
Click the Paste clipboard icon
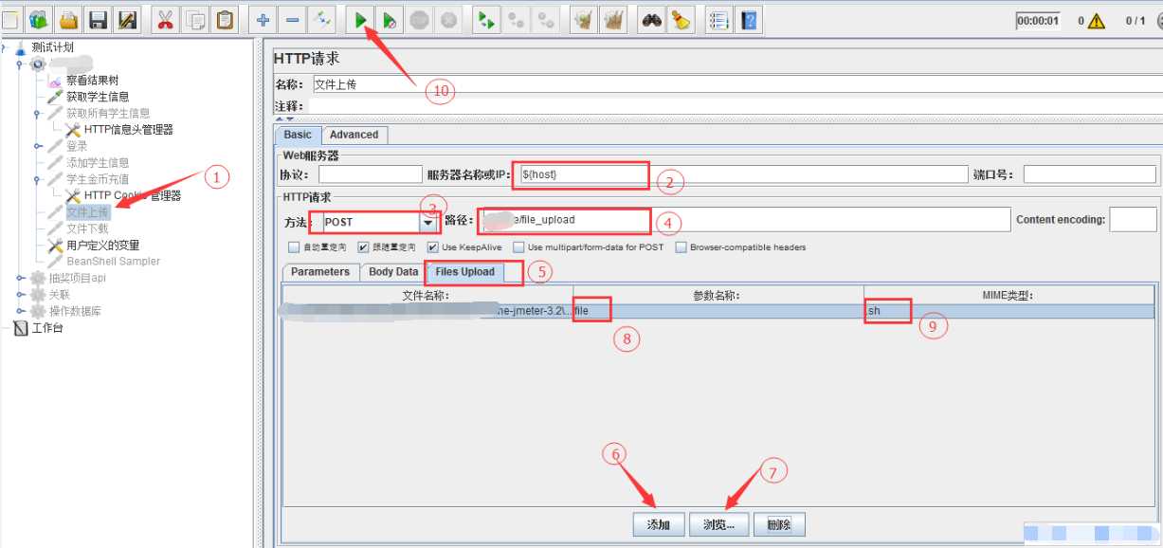[x=225, y=19]
